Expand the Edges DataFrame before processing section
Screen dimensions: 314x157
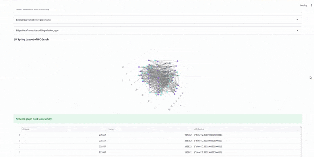coord(158,19)
